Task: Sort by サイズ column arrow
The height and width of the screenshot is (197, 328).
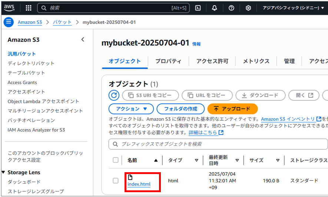Action: 278,160
